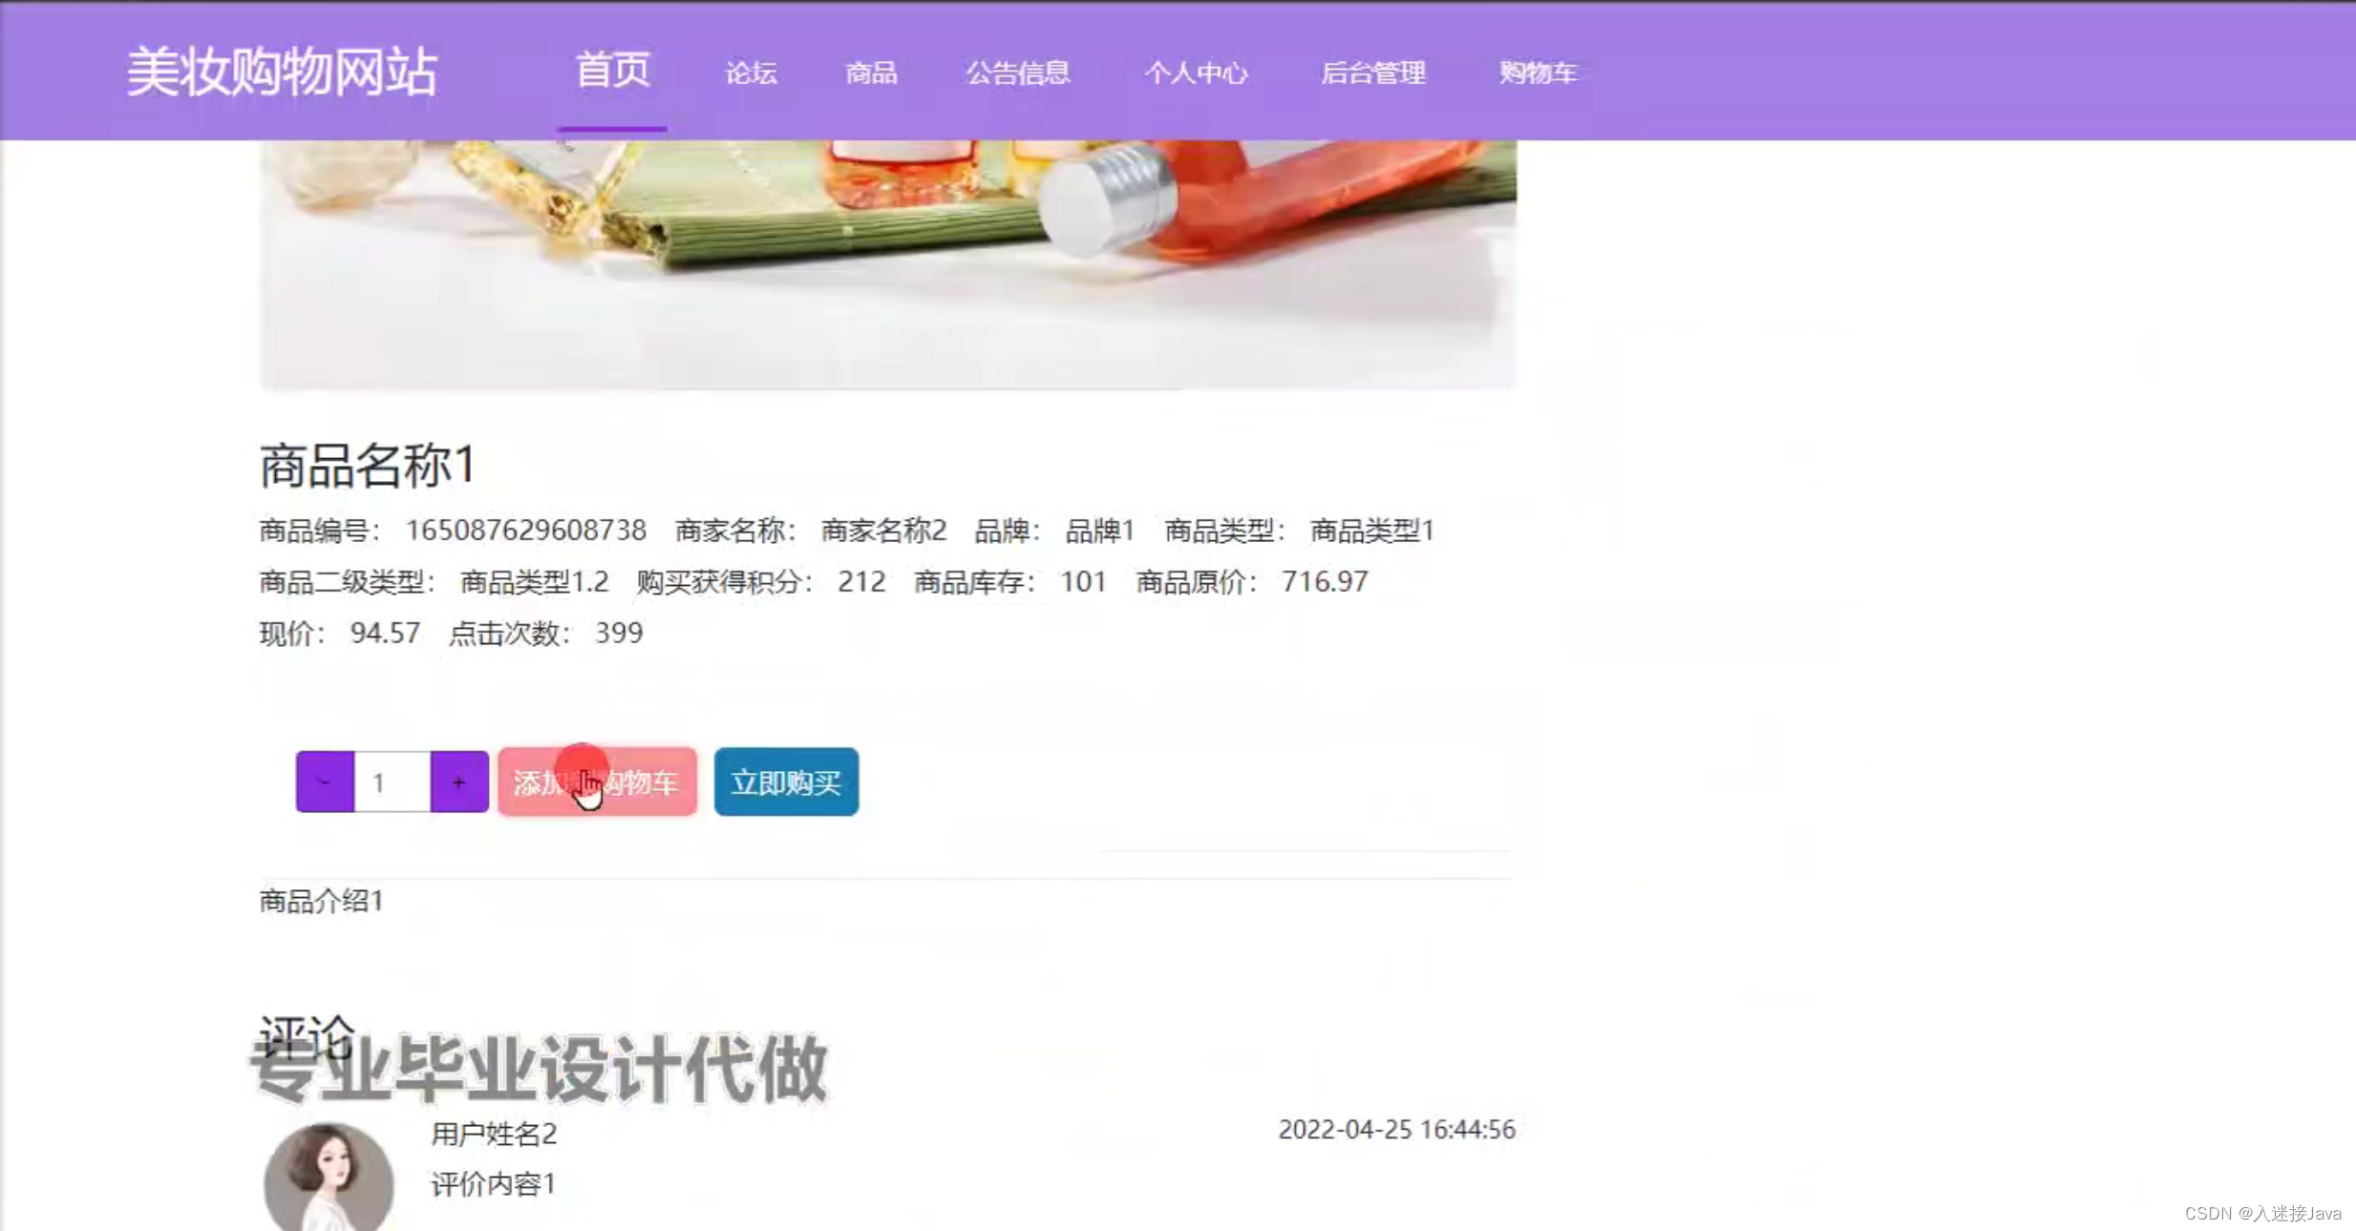The image size is (2356, 1231).
Task: Click the 商品介绍1 description text
Action: (x=322, y=901)
